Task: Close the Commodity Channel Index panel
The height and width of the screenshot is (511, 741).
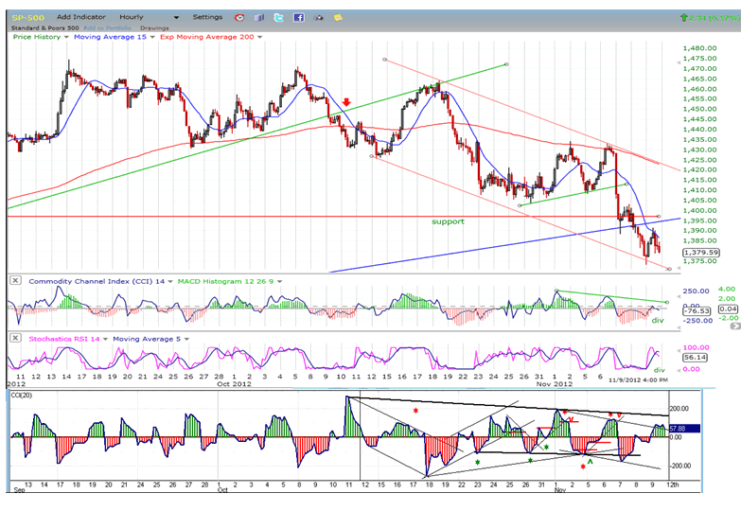Action: (x=13, y=280)
